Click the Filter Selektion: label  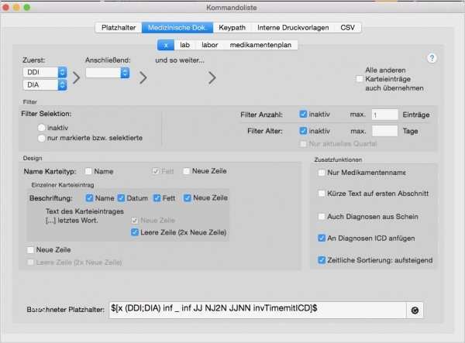tap(46, 114)
